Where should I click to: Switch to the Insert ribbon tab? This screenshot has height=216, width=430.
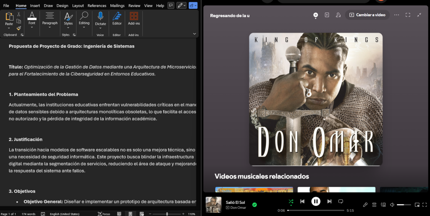35,5
